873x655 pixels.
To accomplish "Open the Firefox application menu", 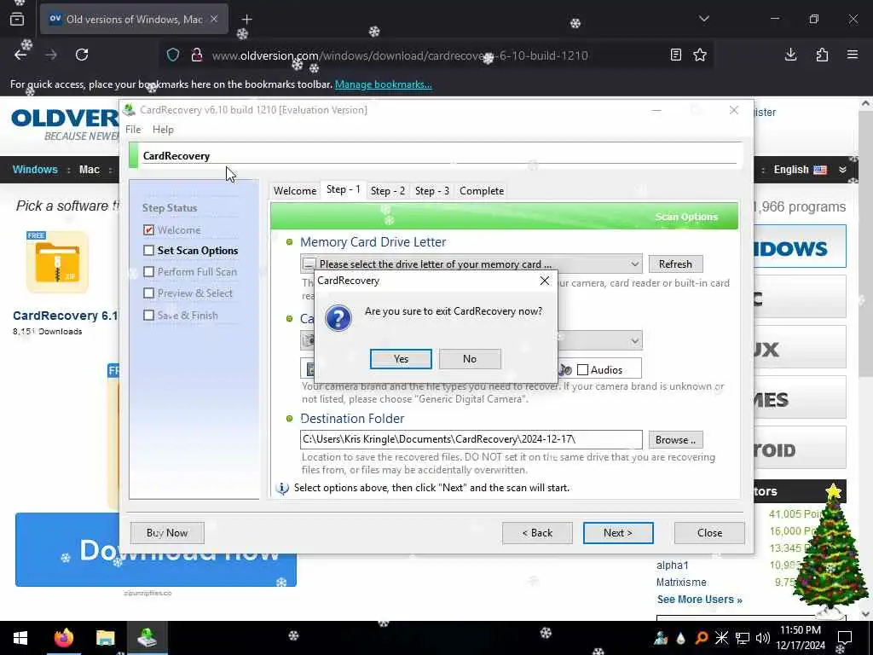I will pos(853,55).
